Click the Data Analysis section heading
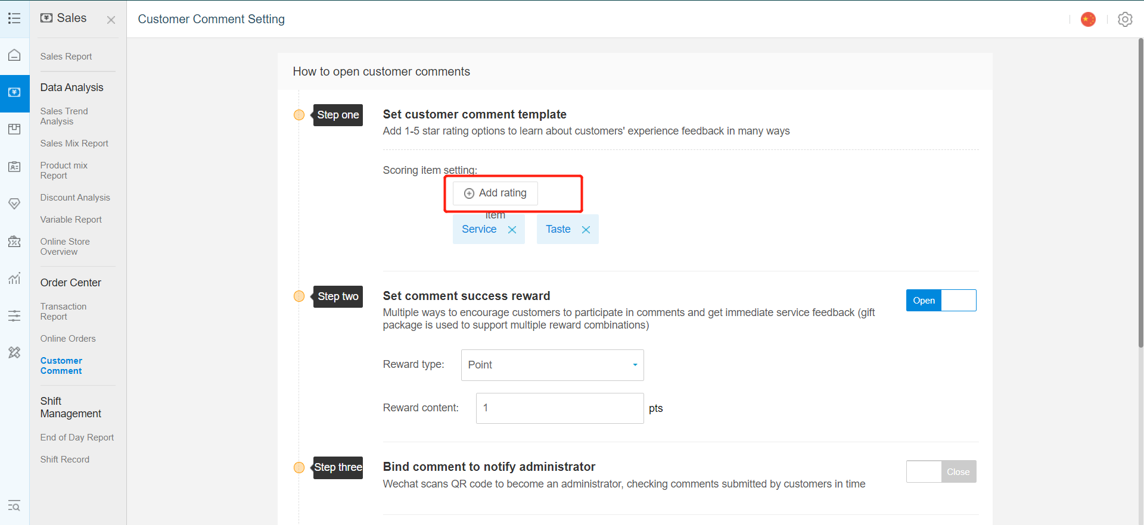 coord(71,87)
